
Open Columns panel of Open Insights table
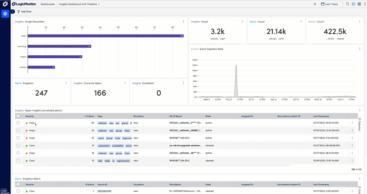coord(360,124)
